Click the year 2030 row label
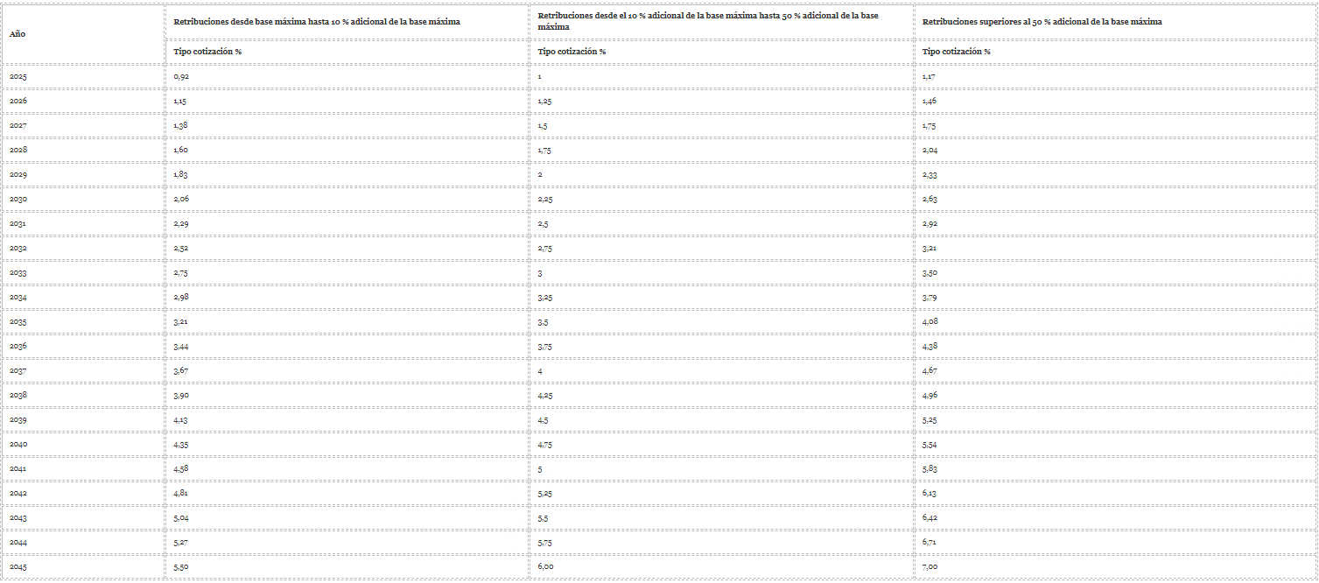 [18, 200]
